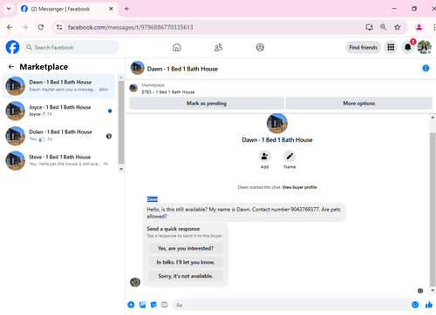The image size is (436, 315).
Task: Choose a GIF icon in composer
Action: coord(165,305)
